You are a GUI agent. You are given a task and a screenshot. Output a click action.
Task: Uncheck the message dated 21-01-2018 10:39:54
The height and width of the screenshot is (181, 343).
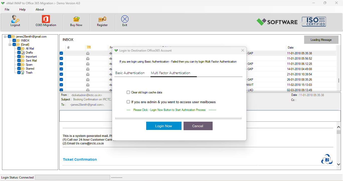61,74
